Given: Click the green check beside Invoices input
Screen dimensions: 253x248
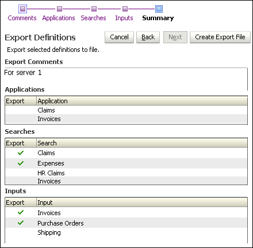Looking at the screenshot, I should tap(21, 212).
